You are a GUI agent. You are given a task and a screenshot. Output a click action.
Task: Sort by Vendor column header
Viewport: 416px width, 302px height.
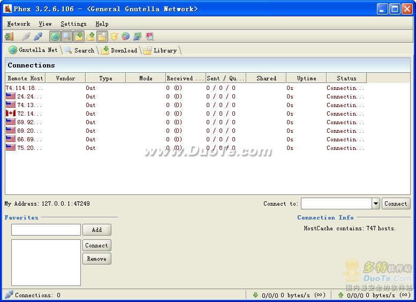65,78
